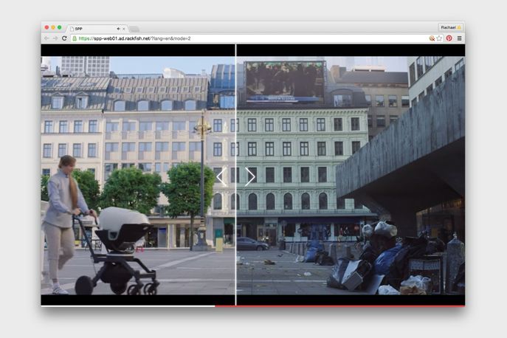Viewport: 507px width, 338px height.
Task: Click the extension icon left of the bookmark star
Action: [x=432, y=38]
